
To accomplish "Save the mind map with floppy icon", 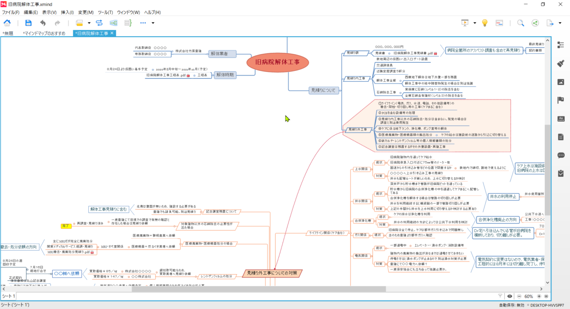I will (x=28, y=23).
